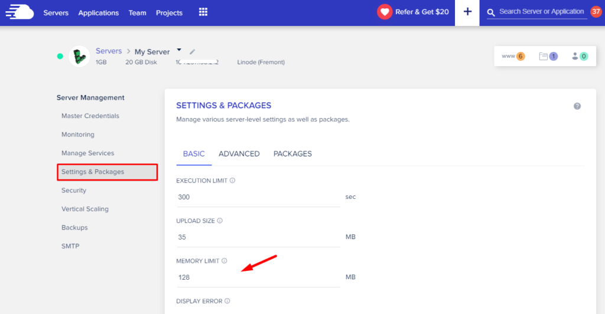Click the projects folder count icon

(548, 57)
